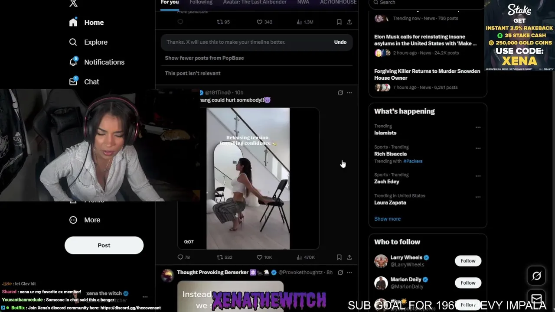Image resolution: width=555 pixels, height=312 pixels.
Task: Open Forgiving Killer Returns news story
Action: coord(427,75)
